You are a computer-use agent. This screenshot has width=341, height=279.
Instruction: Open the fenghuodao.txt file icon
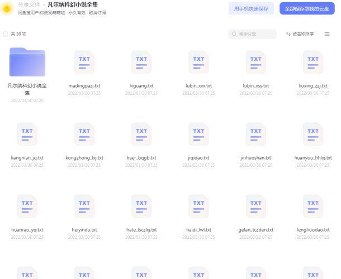pyautogui.click(x=313, y=206)
